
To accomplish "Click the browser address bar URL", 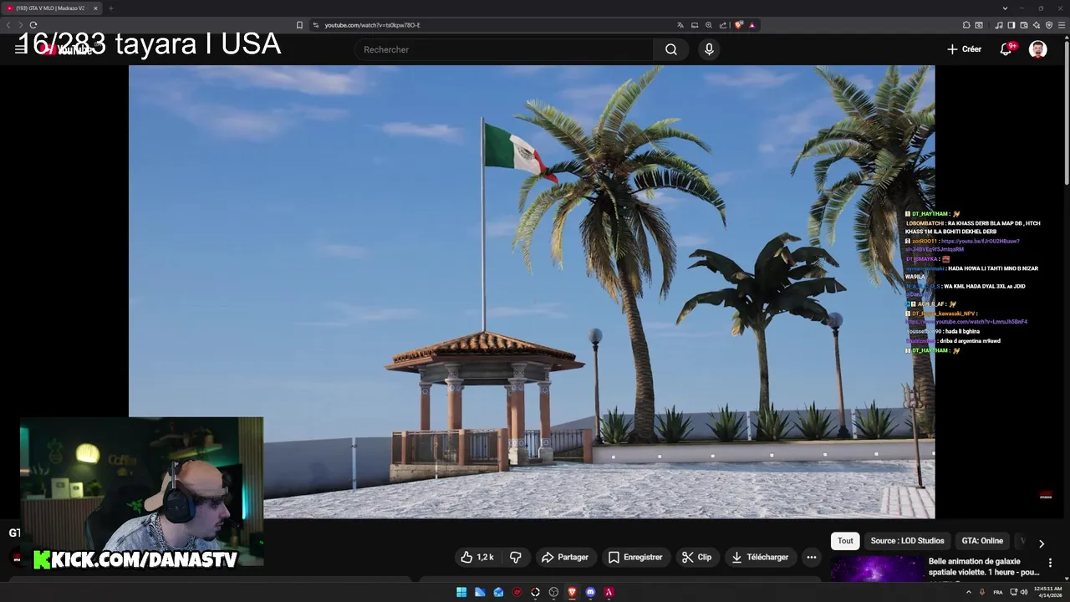I will click(x=372, y=25).
